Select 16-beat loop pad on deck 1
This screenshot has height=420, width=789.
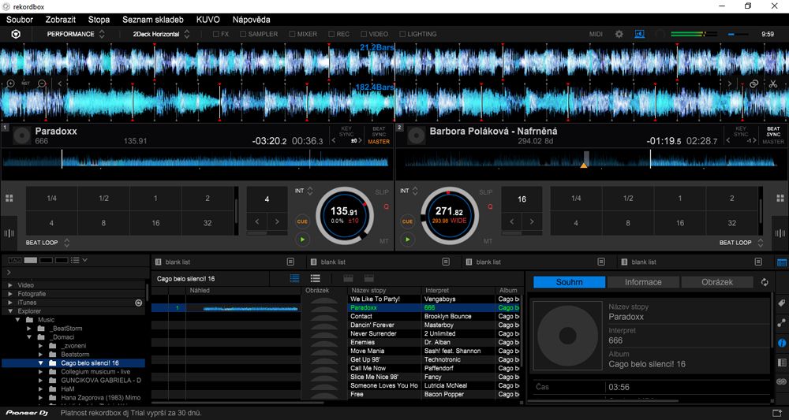pyautogui.click(x=155, y=223)
